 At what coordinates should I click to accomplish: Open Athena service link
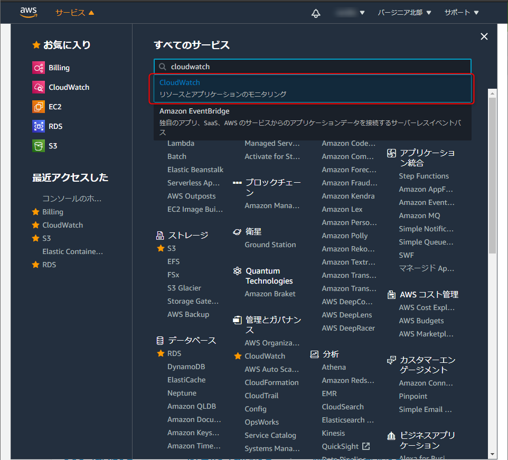coord(334,368)
